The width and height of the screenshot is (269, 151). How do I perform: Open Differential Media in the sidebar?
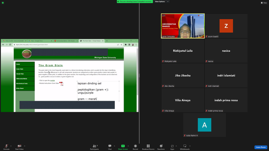tap(25, 78)
